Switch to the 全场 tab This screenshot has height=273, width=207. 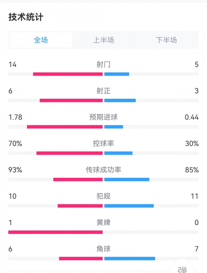[x=41, y=40]
